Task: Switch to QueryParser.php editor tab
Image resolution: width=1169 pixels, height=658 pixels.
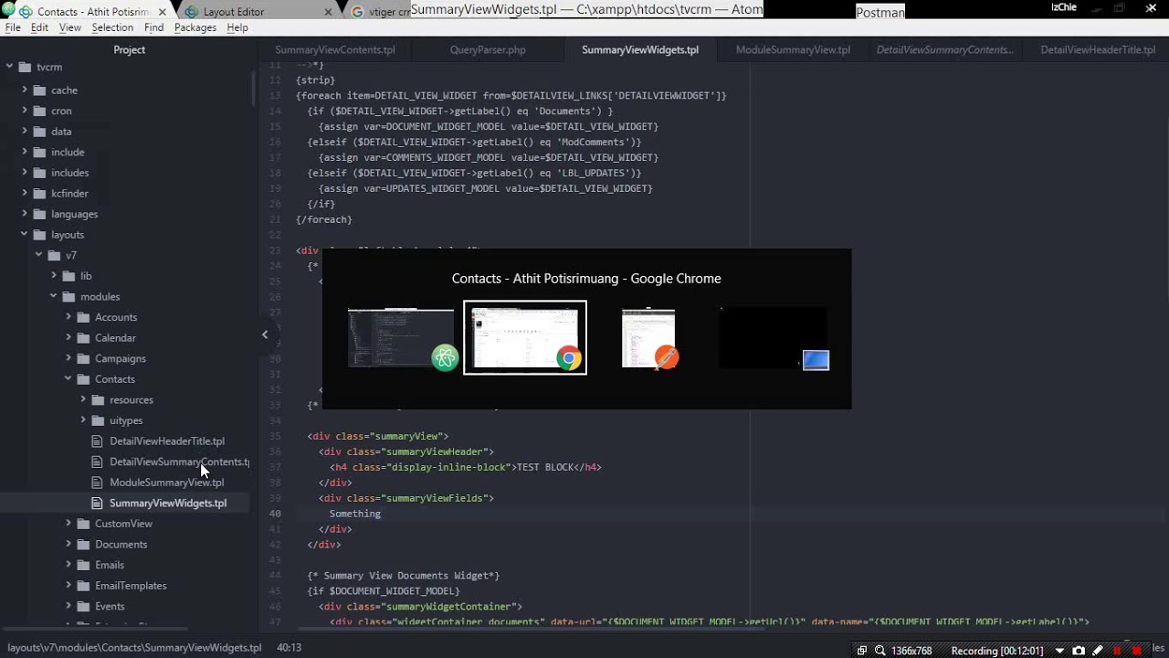Action: (x=488, y=49)
